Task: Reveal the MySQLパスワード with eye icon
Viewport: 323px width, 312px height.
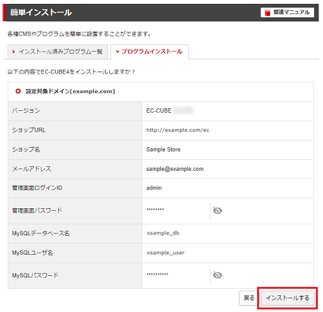Action: click(x=218, y=275)
